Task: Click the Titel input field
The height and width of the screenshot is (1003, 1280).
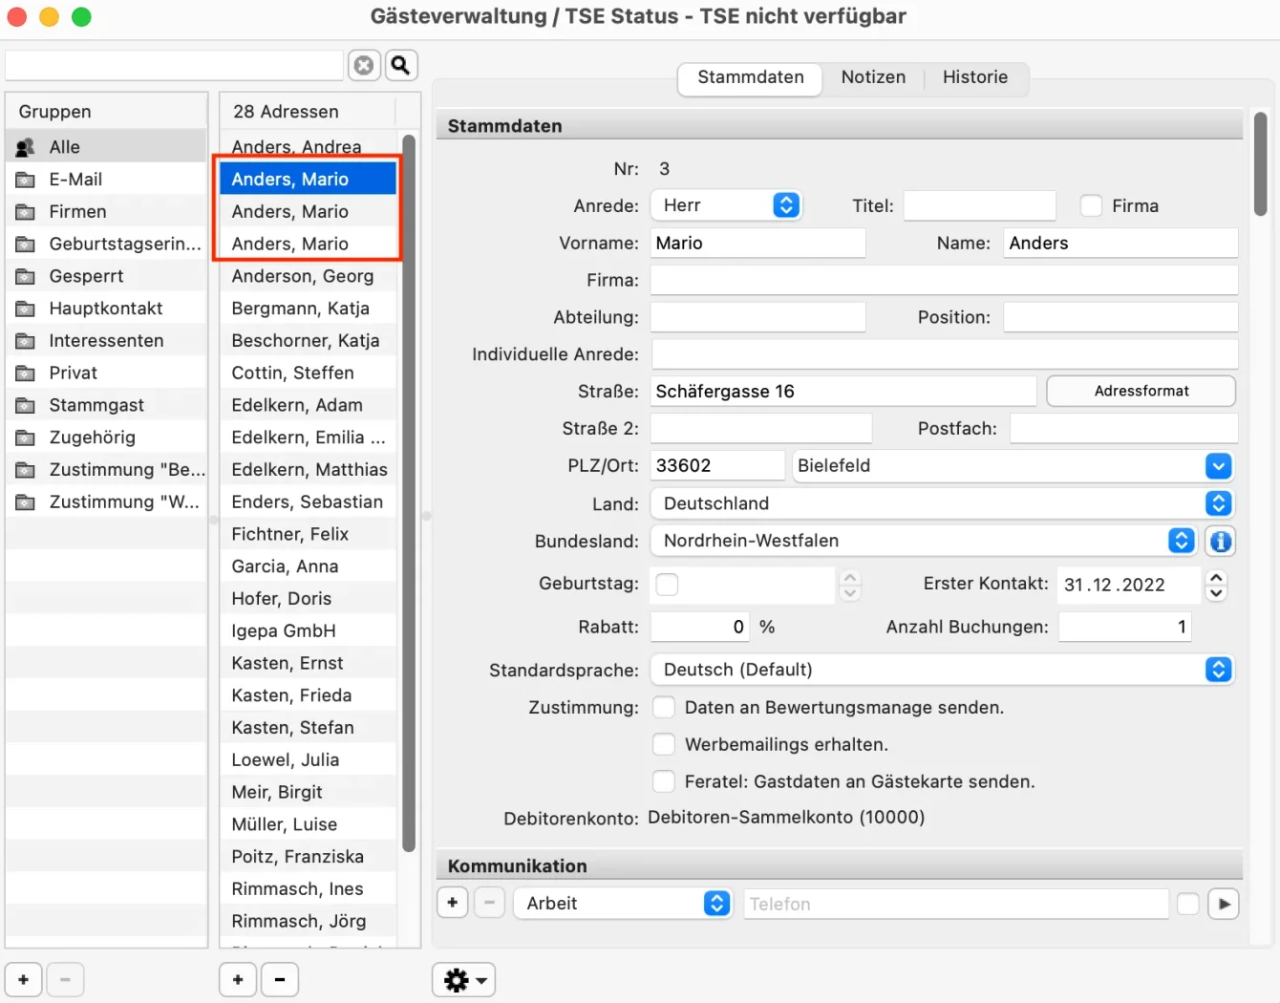Action: tap(980, 205)
